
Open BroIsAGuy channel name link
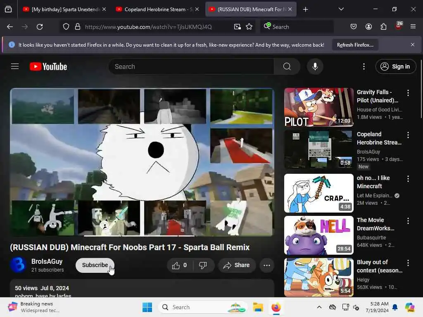pyautogui.click(x=47, y=261)
